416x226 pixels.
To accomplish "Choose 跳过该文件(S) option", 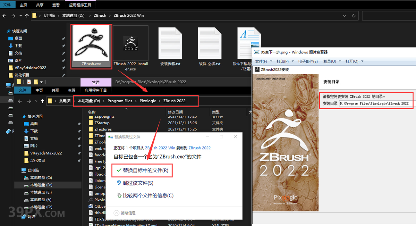I will (134, 183).
